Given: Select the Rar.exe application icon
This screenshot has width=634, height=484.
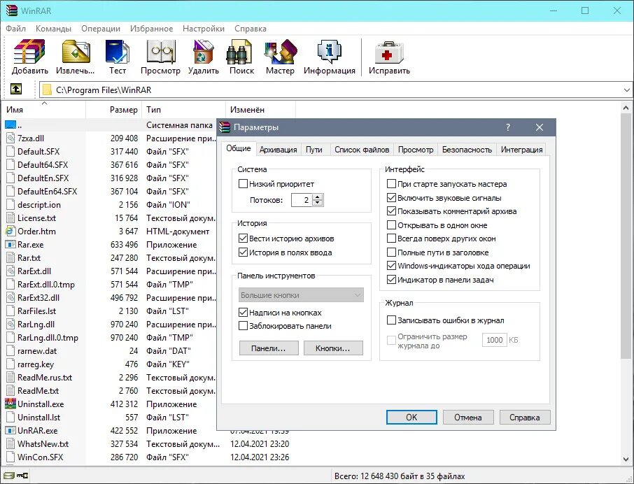Looking at the screenshot, I should (10, 244).
